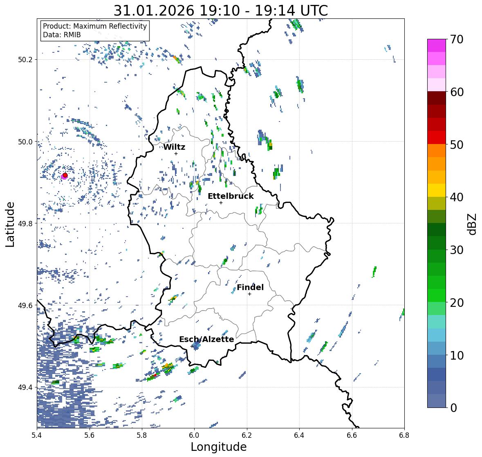Click the Latitude axis label
Viewport: 482px width, 457px height.
click(10, 225)
